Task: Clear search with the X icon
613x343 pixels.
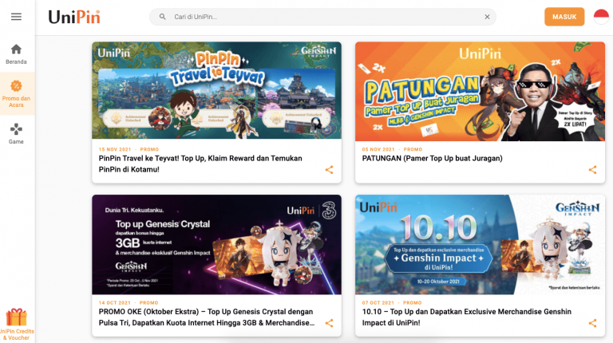Action: click(487, 17)
